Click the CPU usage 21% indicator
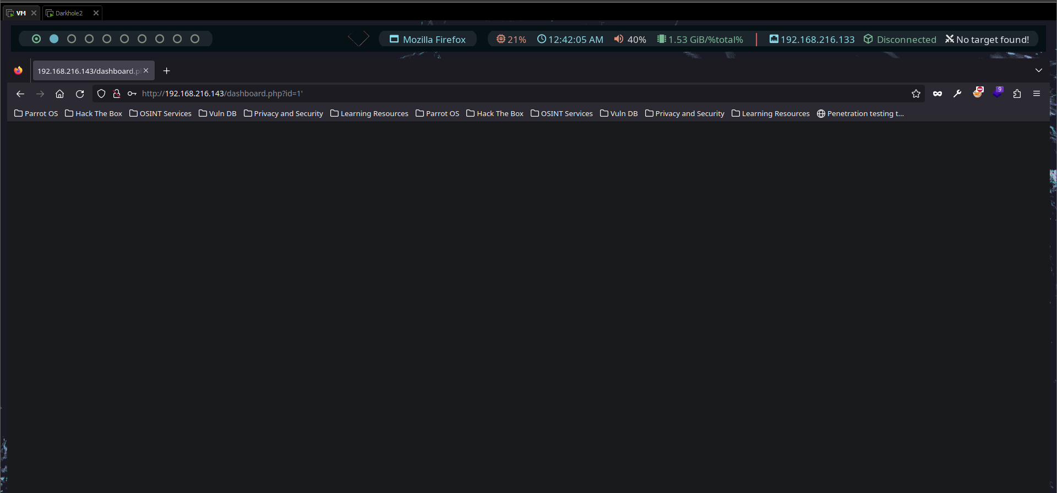Screen dimensions: 1057x493 click(511, 39)
